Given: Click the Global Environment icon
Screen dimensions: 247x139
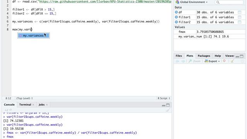Looking at the screenshot, I should point(178,2).
